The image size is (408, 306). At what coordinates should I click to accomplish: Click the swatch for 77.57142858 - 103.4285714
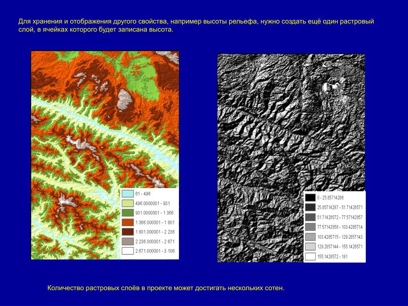[x=310, y=227]
